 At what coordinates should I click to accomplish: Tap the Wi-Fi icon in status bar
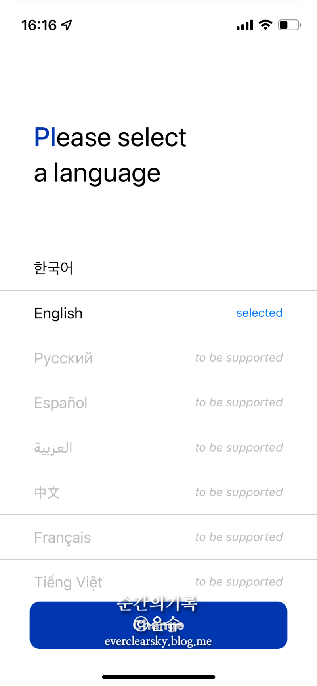point(265,25)
